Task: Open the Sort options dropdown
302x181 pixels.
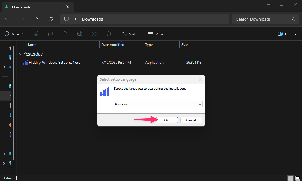Action: 131,34
